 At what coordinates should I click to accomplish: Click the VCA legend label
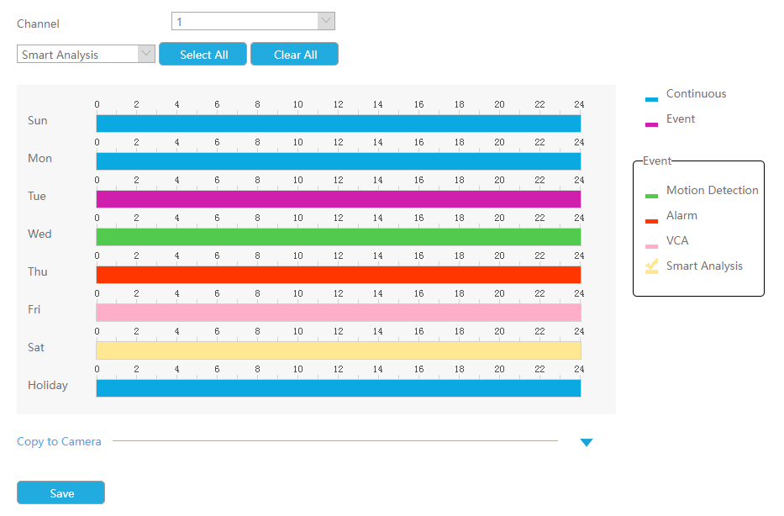point(677,240)
